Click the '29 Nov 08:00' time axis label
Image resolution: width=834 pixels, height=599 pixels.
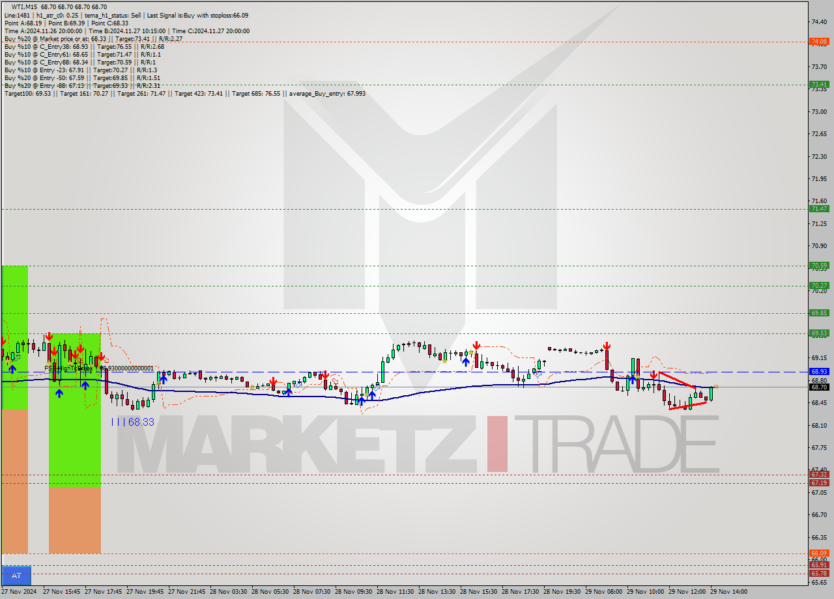click(604, 592)
